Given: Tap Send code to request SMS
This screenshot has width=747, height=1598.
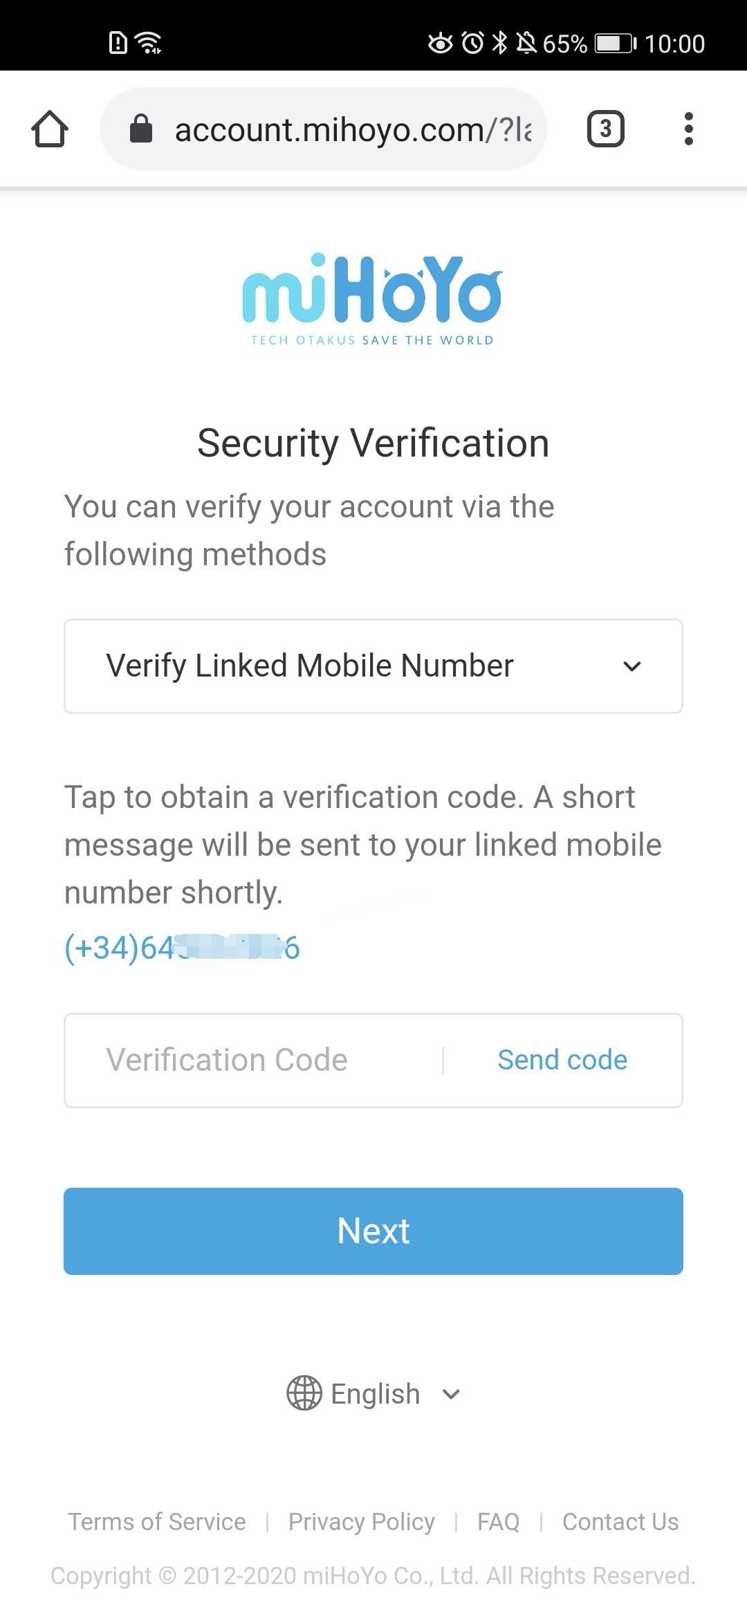Looking at the screenshot, I should click(x=562, y=1060).
